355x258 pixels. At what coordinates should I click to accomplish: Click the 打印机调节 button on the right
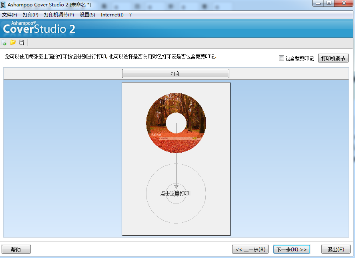tap(333, 58)
